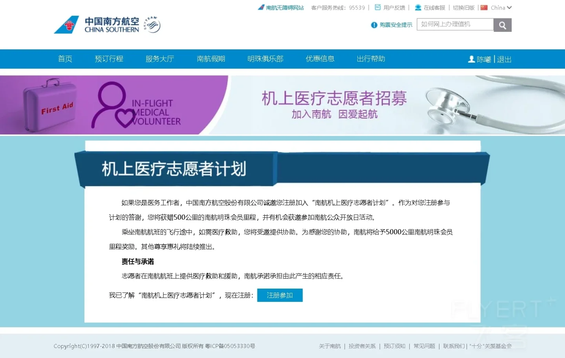Open the 联系我们 footer link
565x358 pixels.
coord(454,346)
